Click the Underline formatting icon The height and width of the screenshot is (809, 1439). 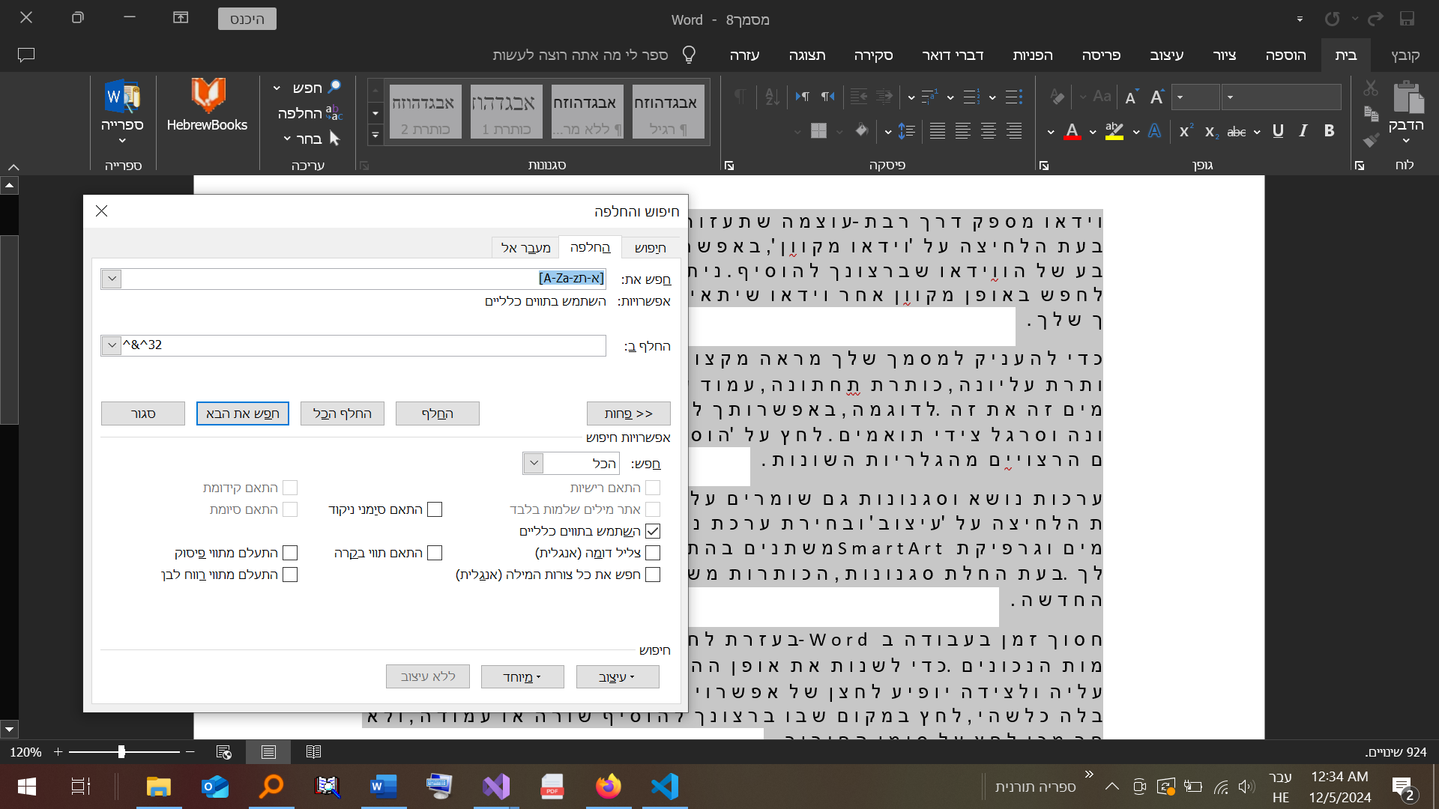click(1278, 131)
